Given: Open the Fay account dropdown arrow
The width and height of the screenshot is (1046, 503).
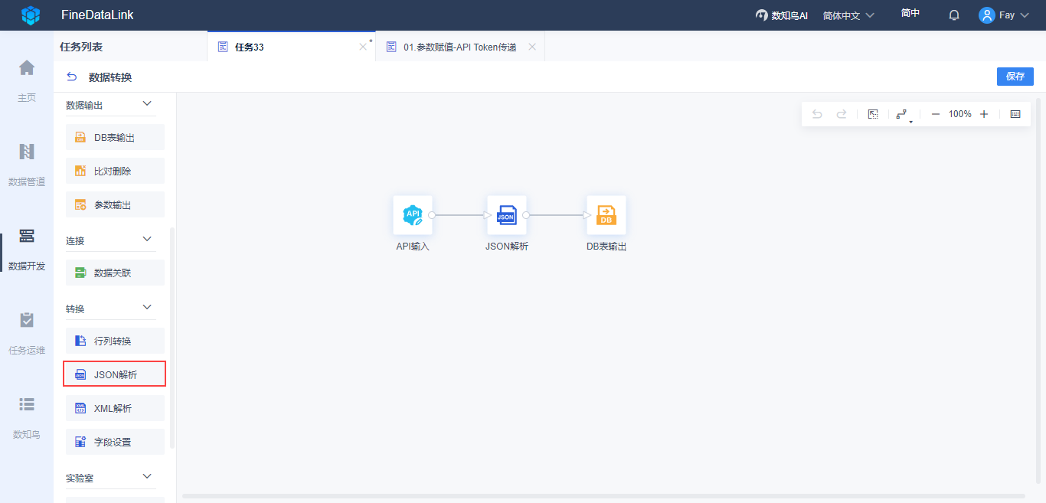Looking at the screenshot, I should click(x=1025, y=15).
